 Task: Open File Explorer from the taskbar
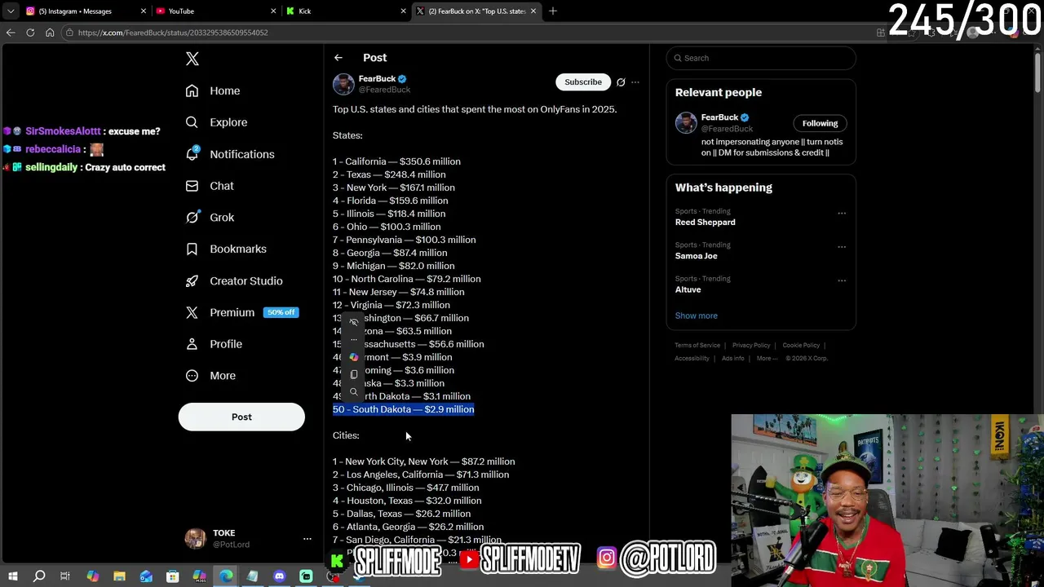click(x=119, y=576)
